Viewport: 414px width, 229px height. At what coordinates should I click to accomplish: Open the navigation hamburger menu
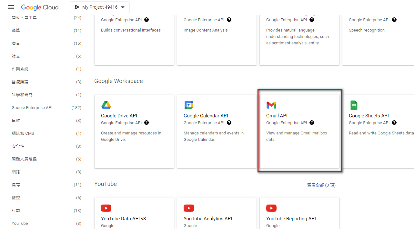point(11,7)
